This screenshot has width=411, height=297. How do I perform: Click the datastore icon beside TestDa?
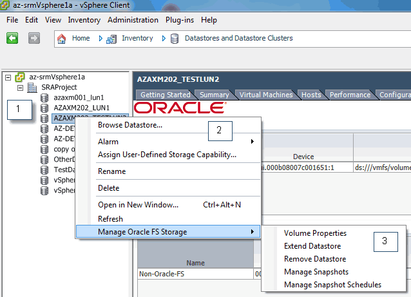(44, 170)
